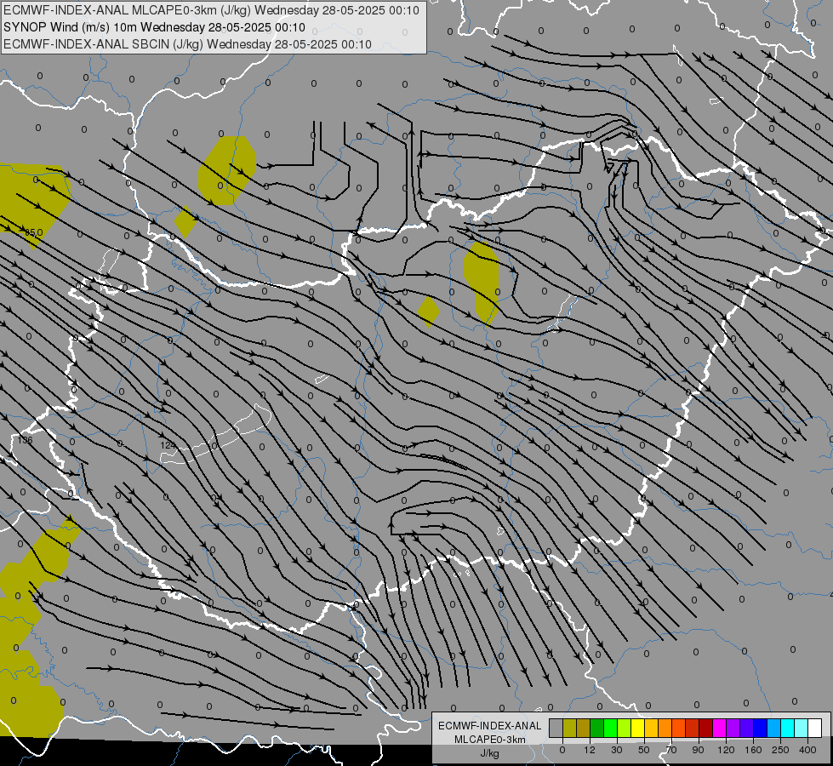Click the 30 label on the legend scale
The width and height of the screenshot is (833, 766).
pyautogui.click(x=617, y=750)
